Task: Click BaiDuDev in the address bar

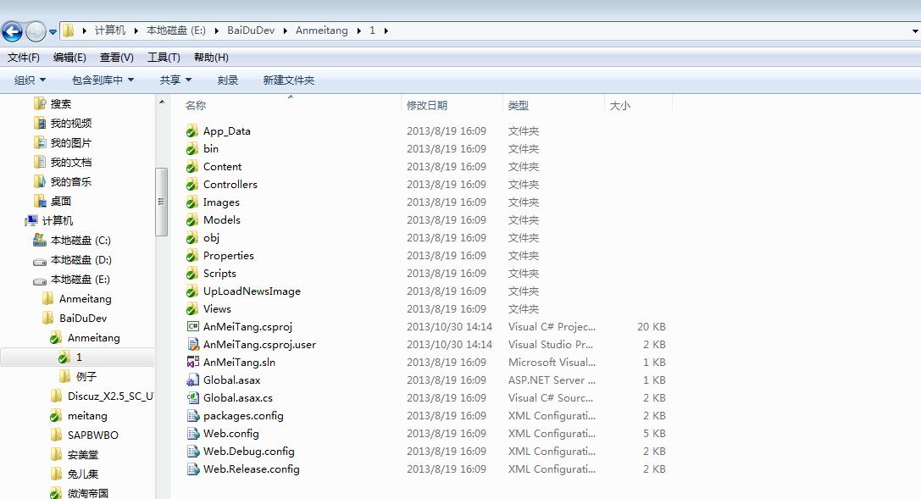Action: pyautogui.click(x=251, y=30)
